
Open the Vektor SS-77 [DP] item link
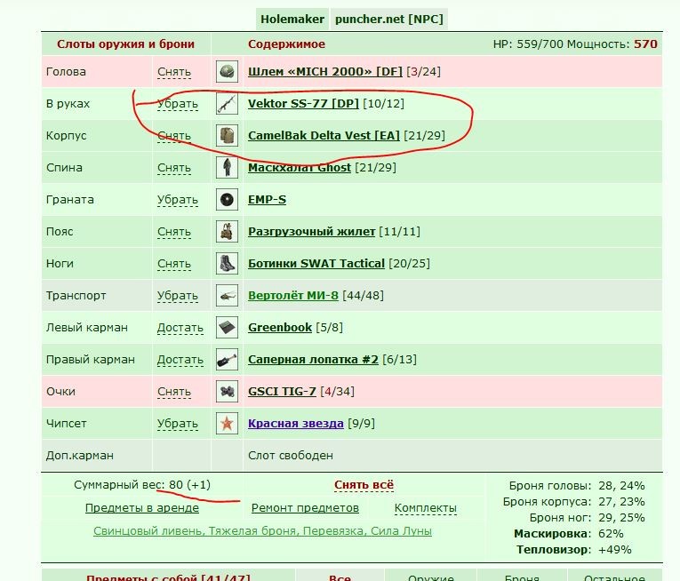tap(304, 104)
